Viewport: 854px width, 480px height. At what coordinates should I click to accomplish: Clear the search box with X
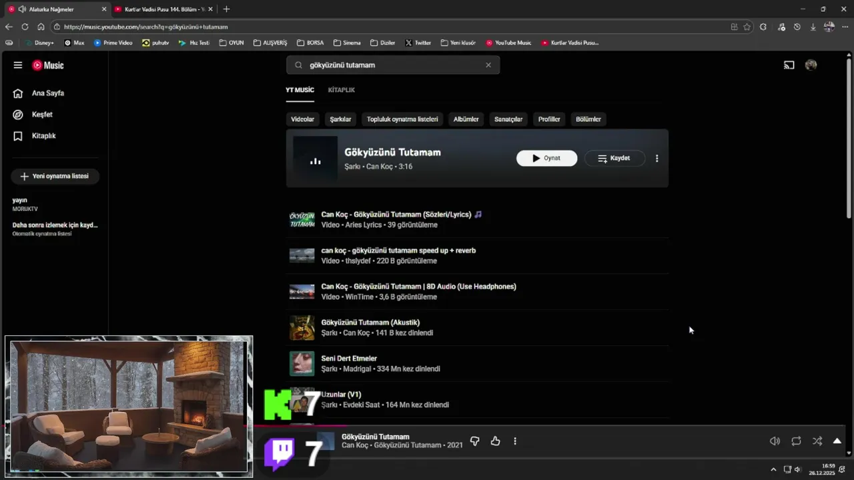[x=488, y=65]
